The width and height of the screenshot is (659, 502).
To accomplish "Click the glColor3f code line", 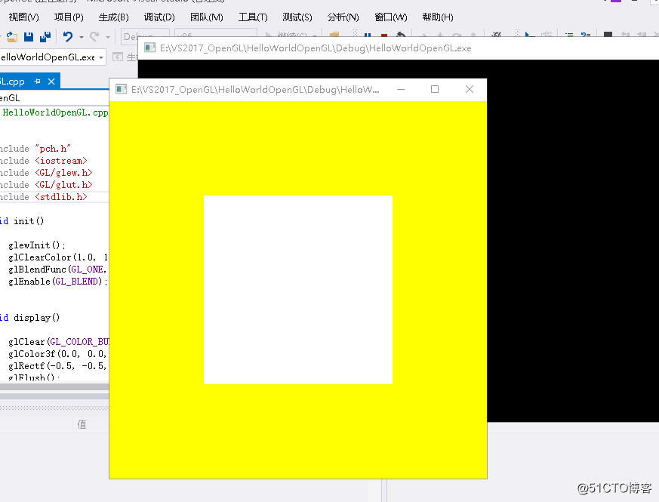I will coord(58,354).
